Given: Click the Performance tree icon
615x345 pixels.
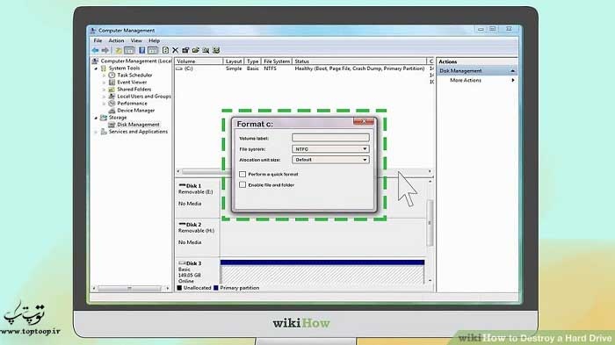Looking at the screenshot, I should [x=112, y=103].
